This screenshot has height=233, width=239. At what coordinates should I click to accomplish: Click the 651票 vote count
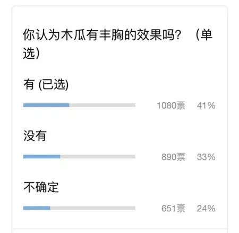[173, 208]
